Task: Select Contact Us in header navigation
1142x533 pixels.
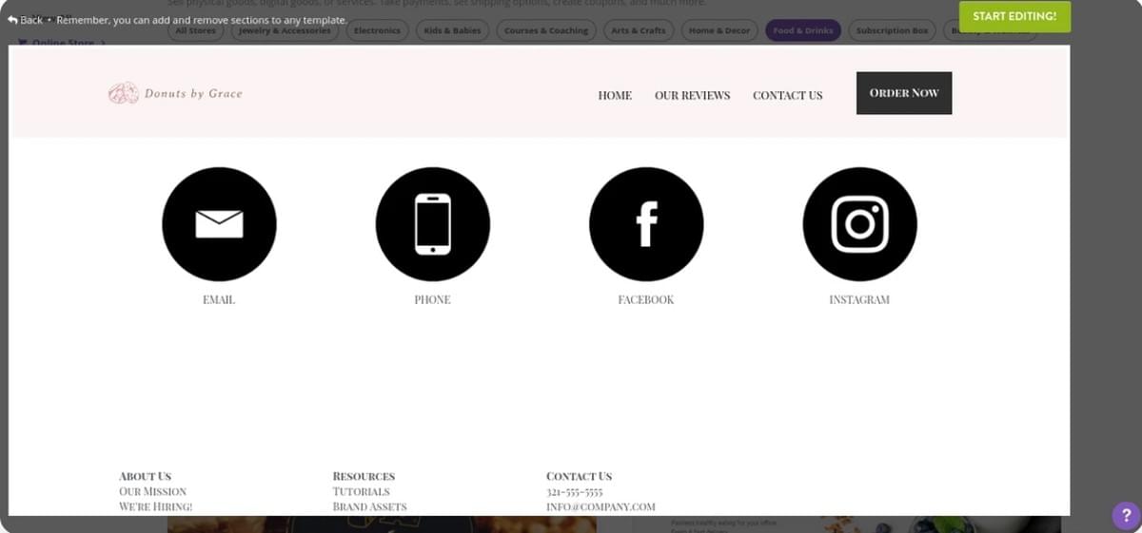Action: 787,95
